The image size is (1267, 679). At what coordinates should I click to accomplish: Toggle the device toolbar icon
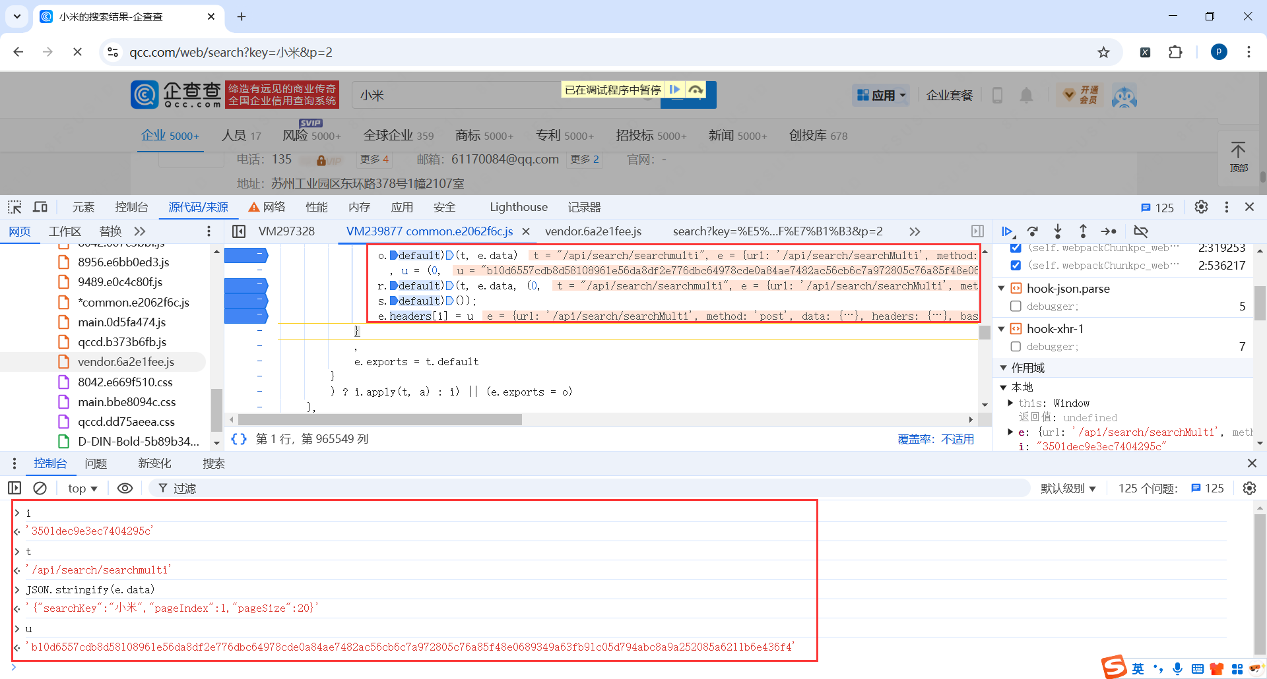pos(40,207)
